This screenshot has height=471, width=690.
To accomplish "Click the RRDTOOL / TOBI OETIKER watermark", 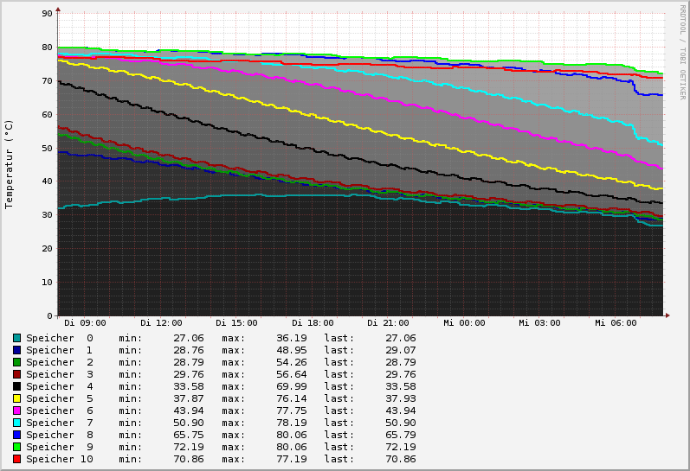I will tap(682, 52).
